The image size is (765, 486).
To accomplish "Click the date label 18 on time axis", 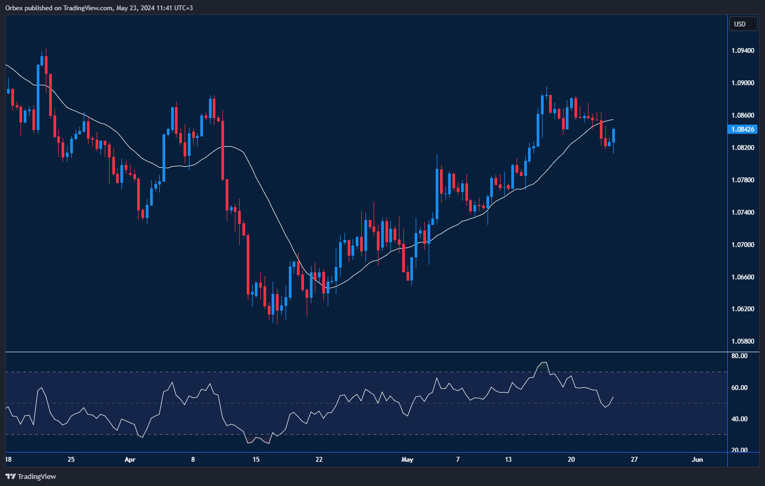I will [x=8, y=460].
